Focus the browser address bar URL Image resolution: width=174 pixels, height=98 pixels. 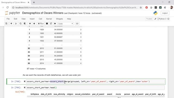tap(76, 7)
